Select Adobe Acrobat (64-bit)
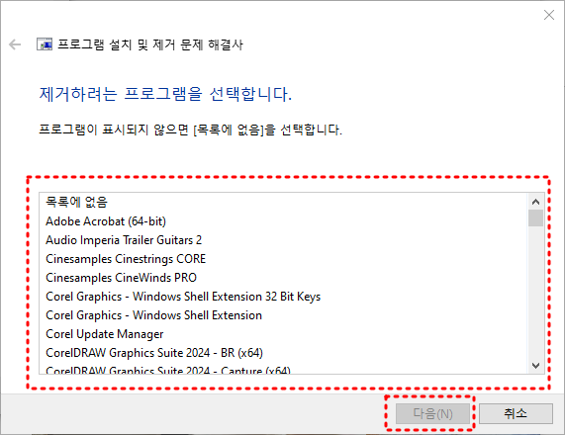The width and height of the screenshot is (565, 435). [283, 221]
